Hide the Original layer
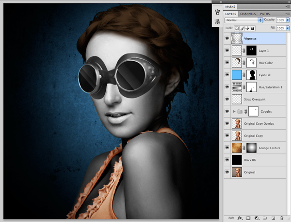This screenshot has width=291, height=222. [227, 172]
